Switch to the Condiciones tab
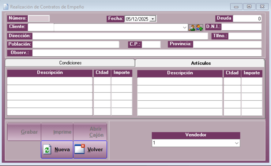This screenshot has width=271, height=166. click(x=70, y=63)
